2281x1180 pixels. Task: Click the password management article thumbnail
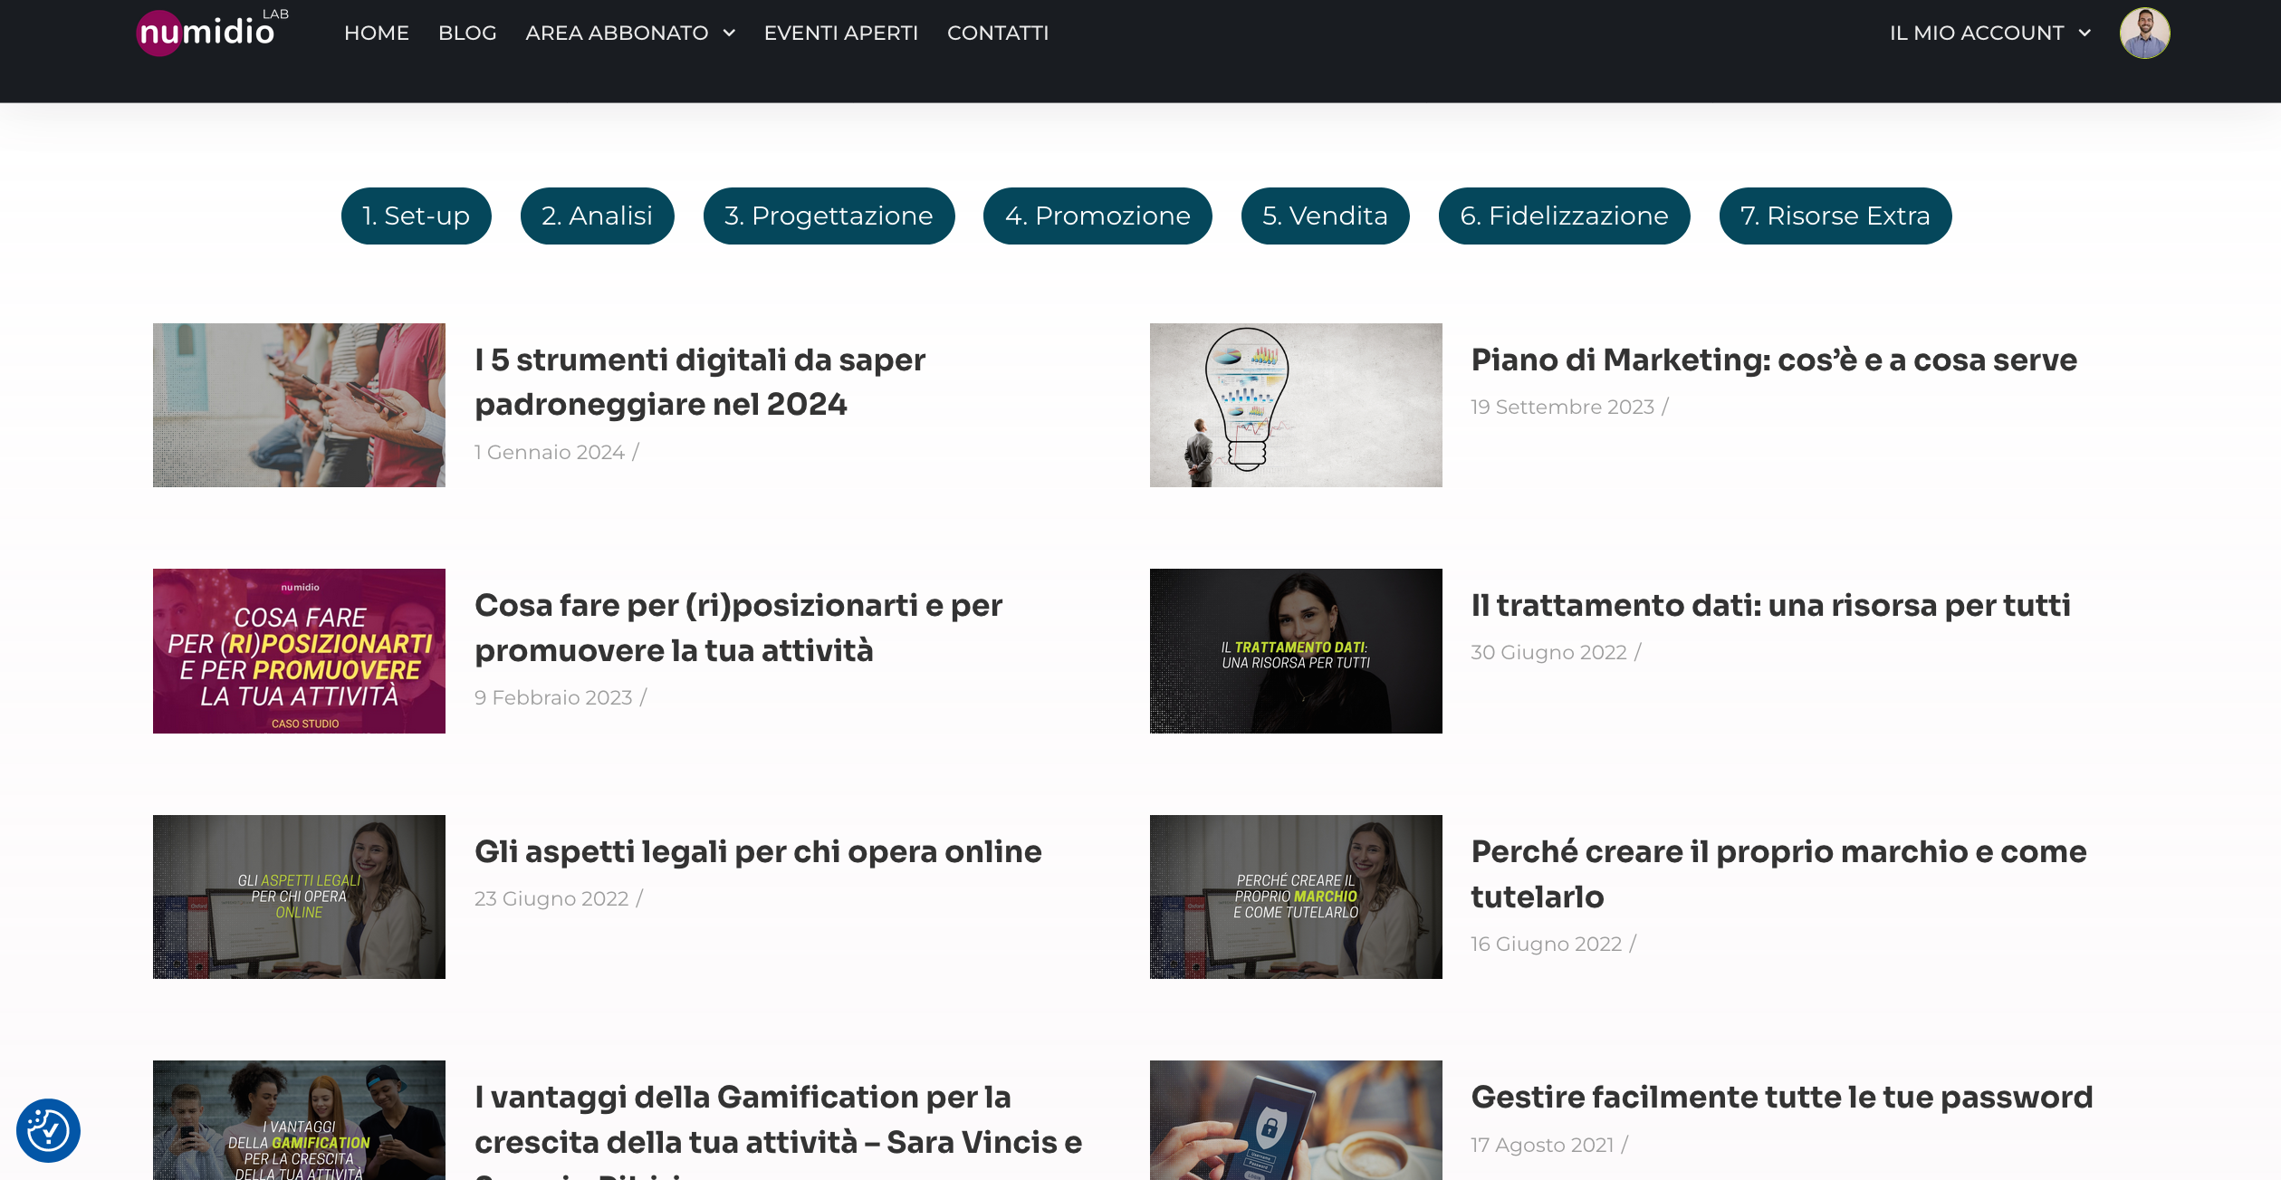point(1296,1120)
